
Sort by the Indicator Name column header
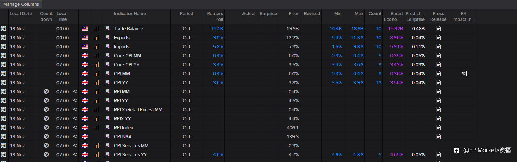pyautogui.click(x=130, y=14)
